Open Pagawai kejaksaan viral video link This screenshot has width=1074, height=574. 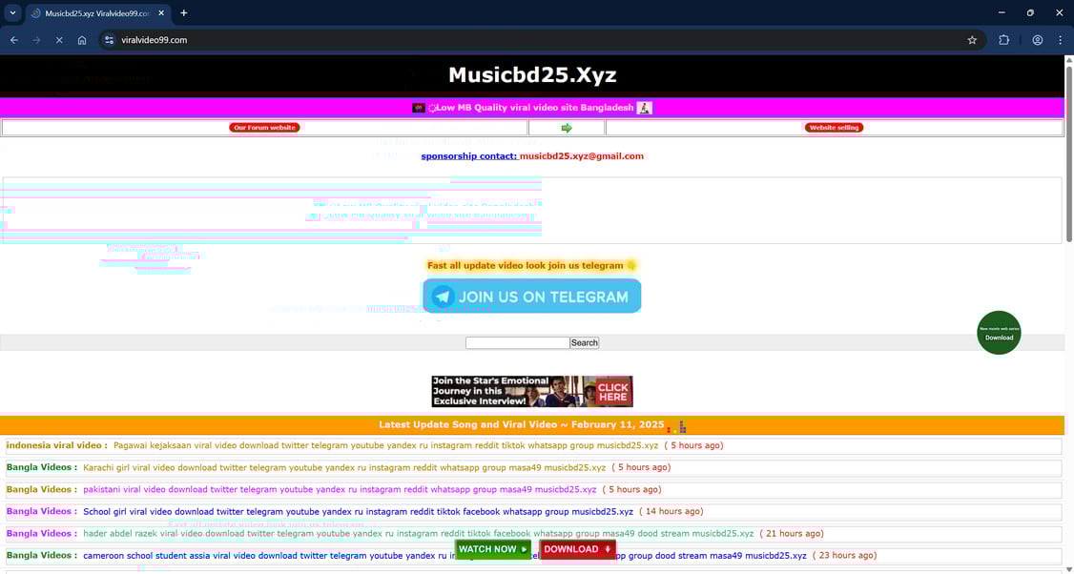pyautogui.click(x=385, y=445)
